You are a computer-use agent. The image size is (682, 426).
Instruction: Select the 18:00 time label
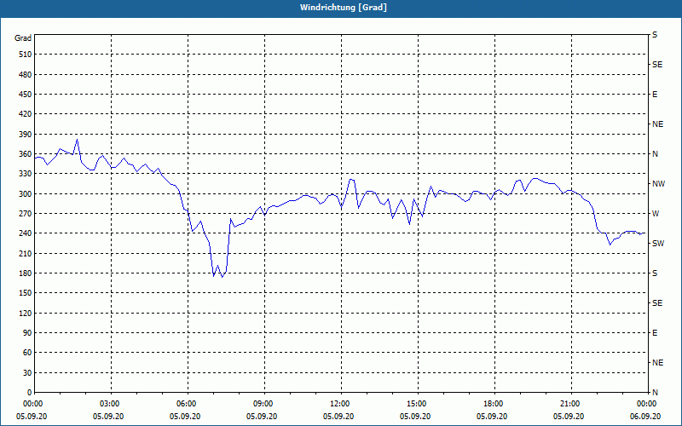pyautogui.click(x=493, y=404)
